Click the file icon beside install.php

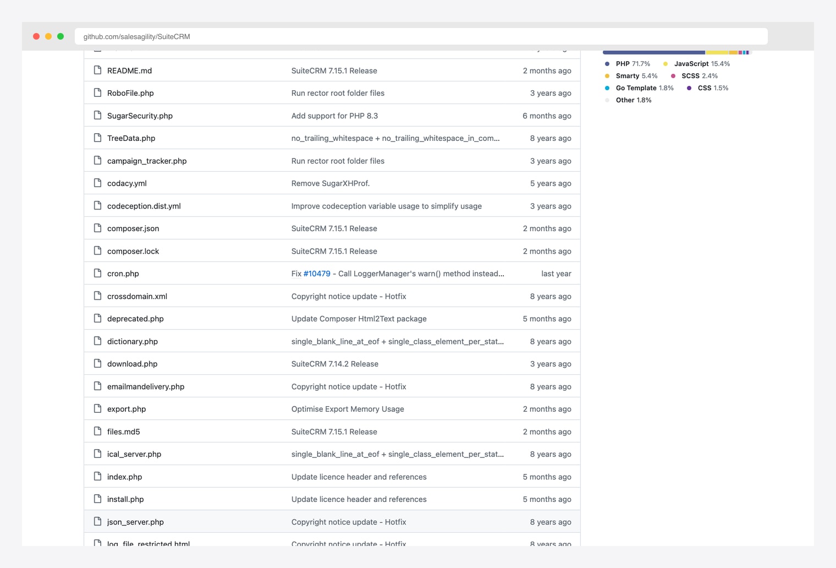coord(97,499)
